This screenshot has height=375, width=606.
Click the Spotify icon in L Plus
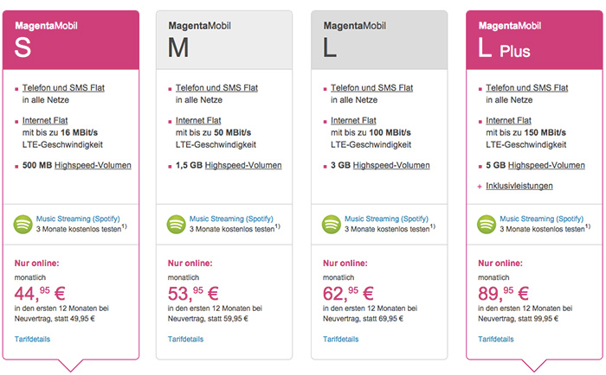tap(487, 224)
